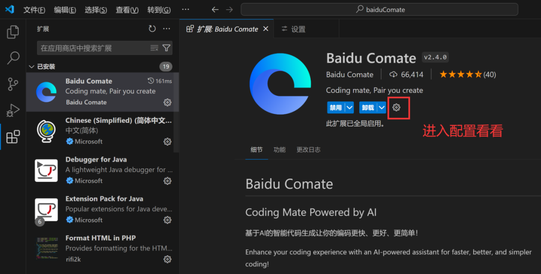Click the 66,414 install count

point(406,74)
